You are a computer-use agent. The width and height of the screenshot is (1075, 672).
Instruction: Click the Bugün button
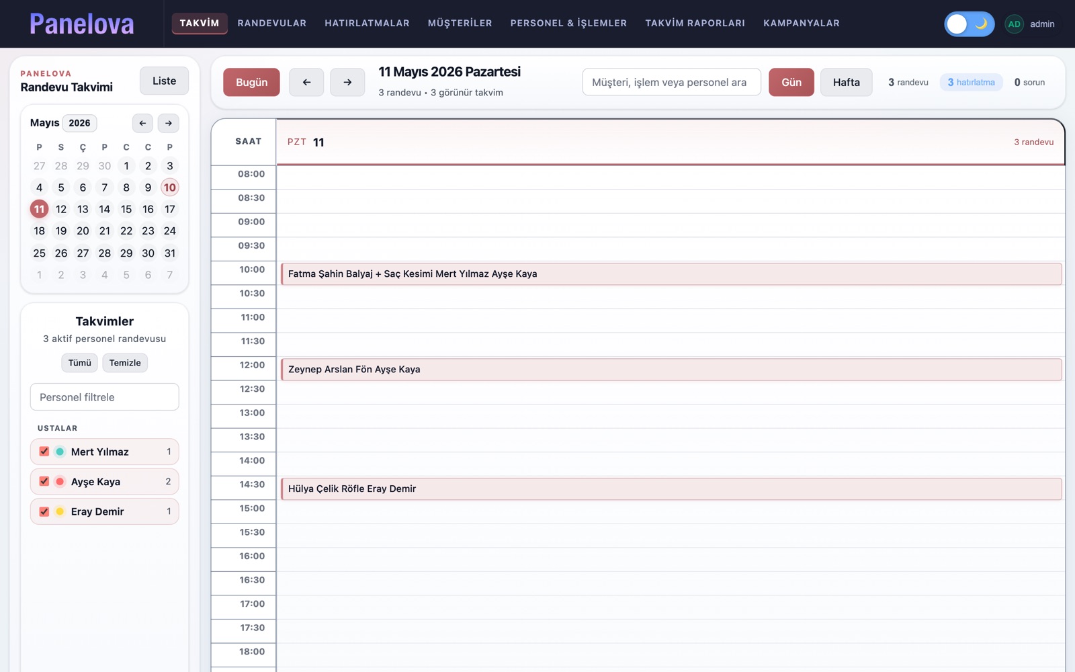coord(252,82)
